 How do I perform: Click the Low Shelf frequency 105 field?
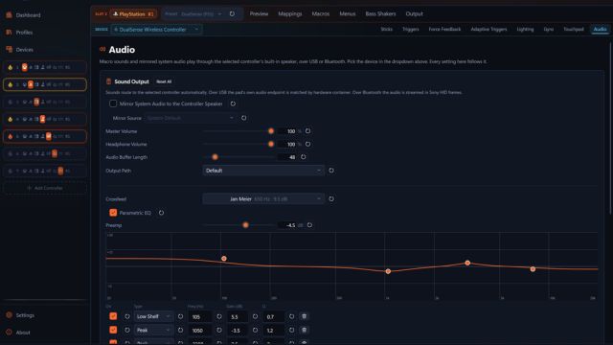point(200,316)
